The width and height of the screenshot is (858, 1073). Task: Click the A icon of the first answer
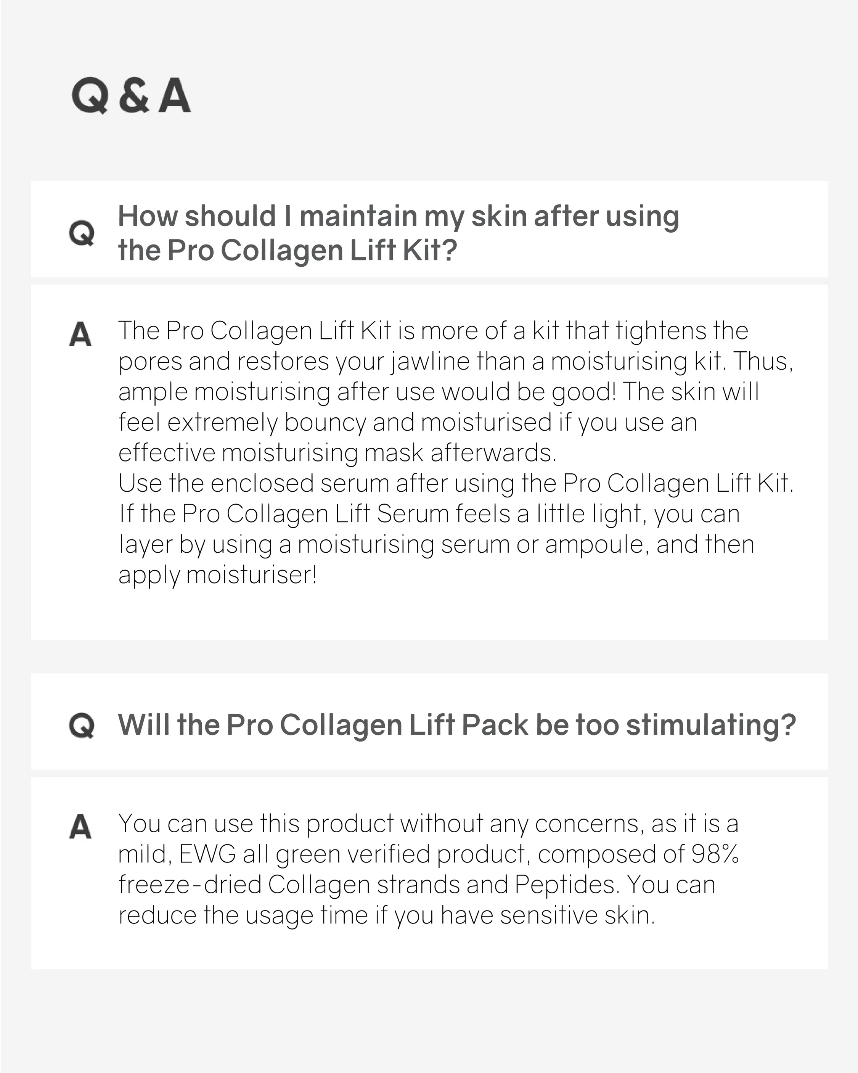80,334
